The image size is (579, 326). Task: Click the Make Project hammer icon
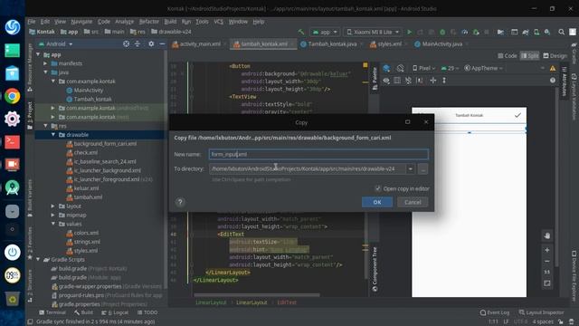click(x=301, y=33)
